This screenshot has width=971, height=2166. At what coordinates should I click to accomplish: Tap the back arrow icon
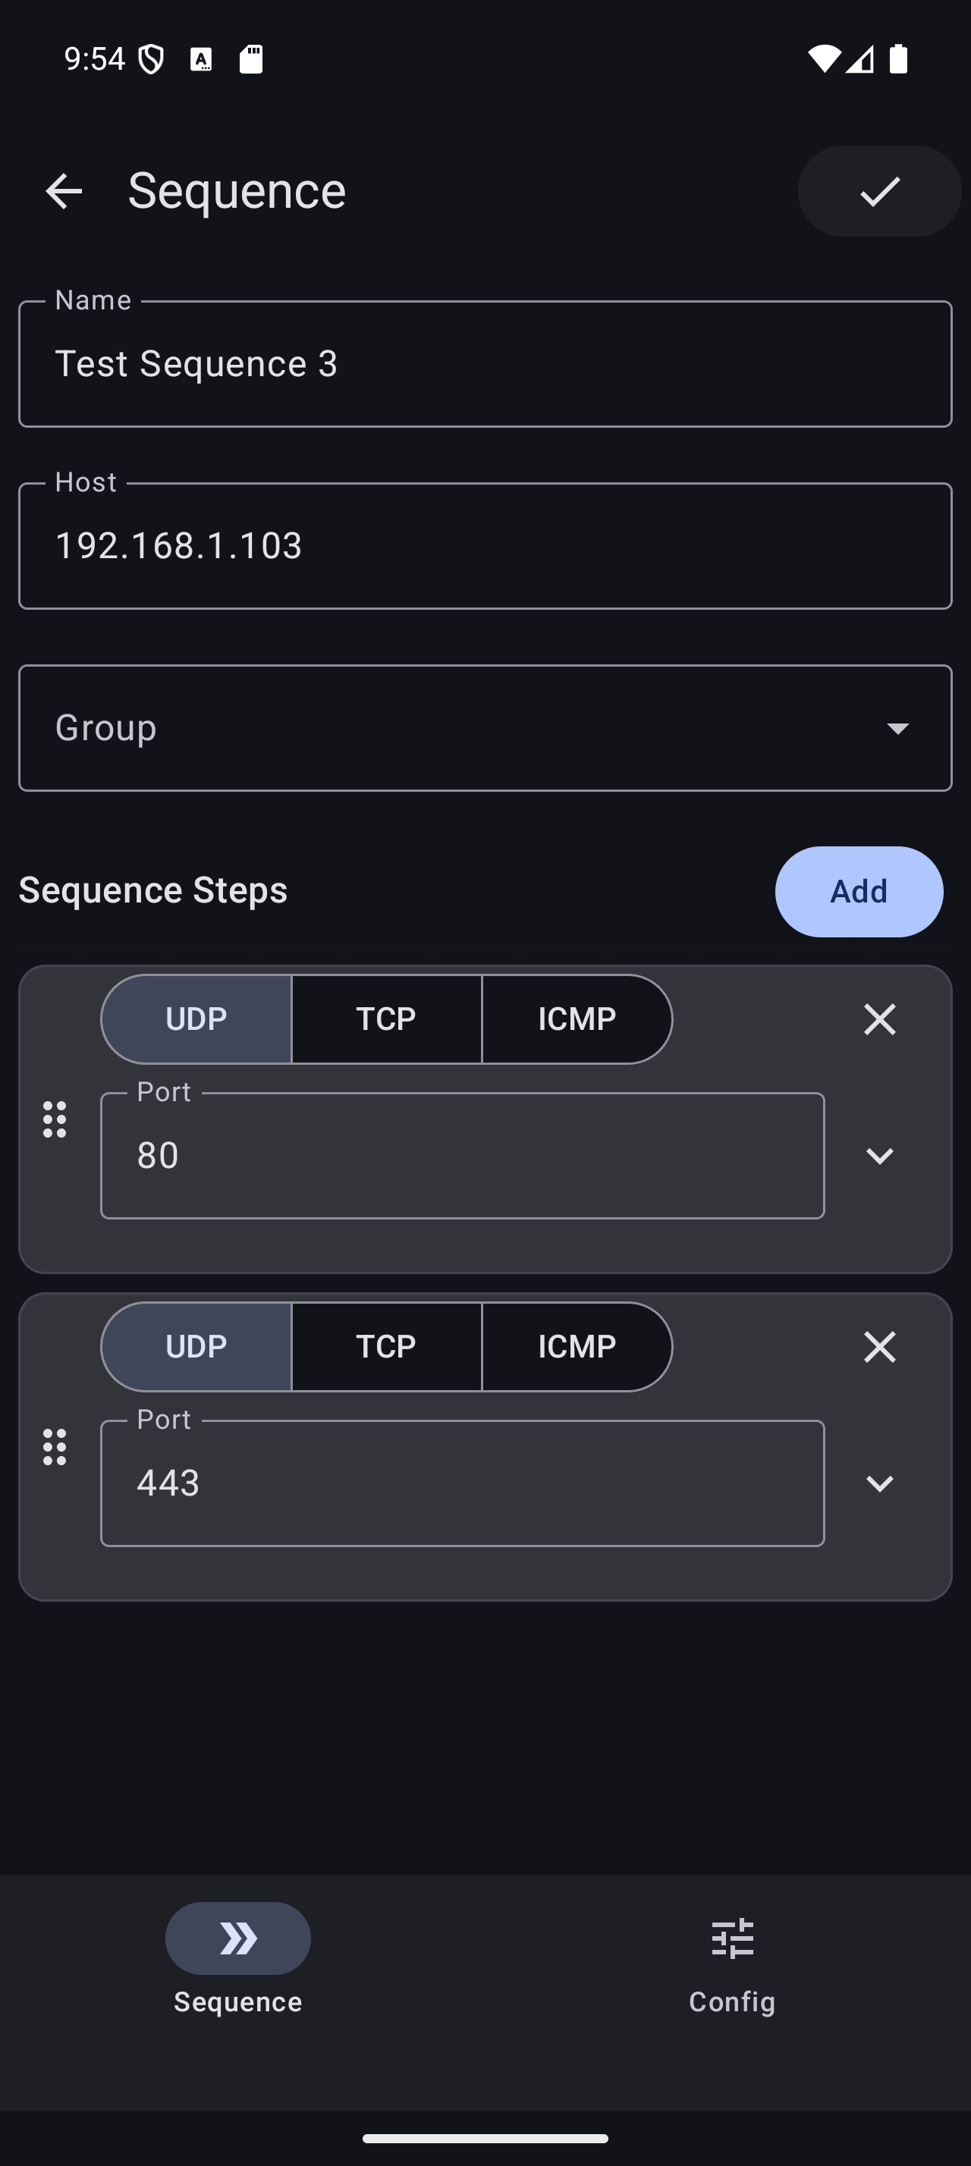point(64,191)
